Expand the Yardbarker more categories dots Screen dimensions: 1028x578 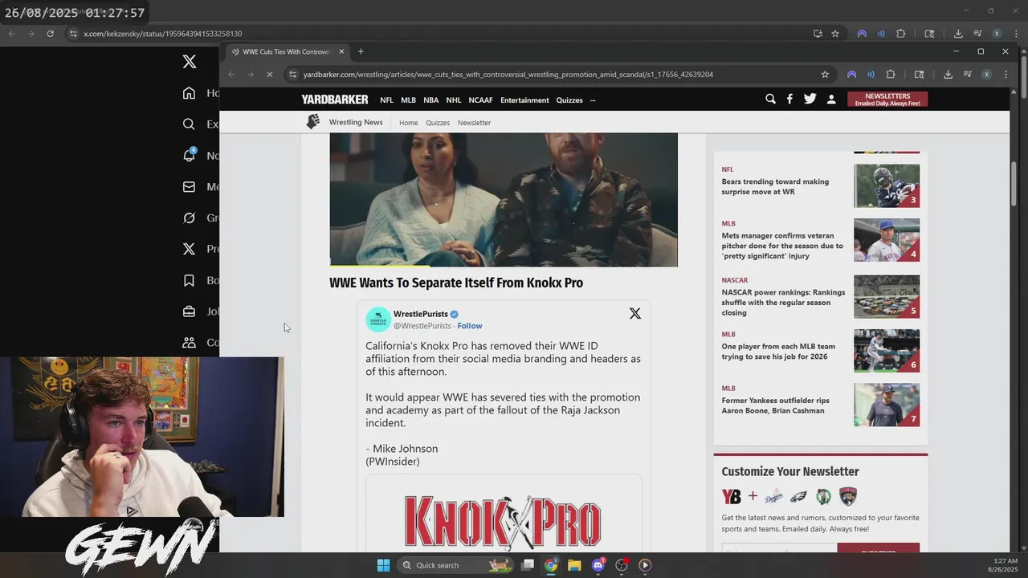pos(593,100)
